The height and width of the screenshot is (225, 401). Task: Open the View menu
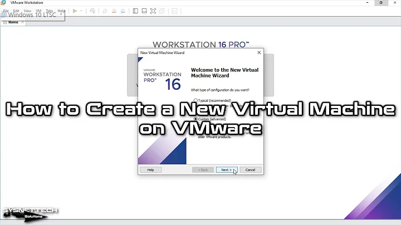click(x=27, y=11)
